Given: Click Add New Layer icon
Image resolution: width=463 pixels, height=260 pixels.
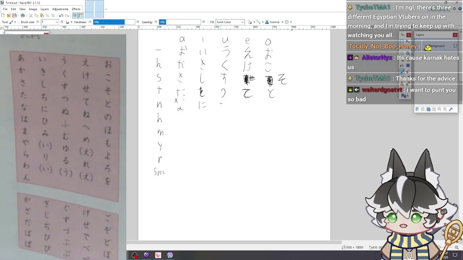Looking at the screenshot, I should tap(417, 109).
